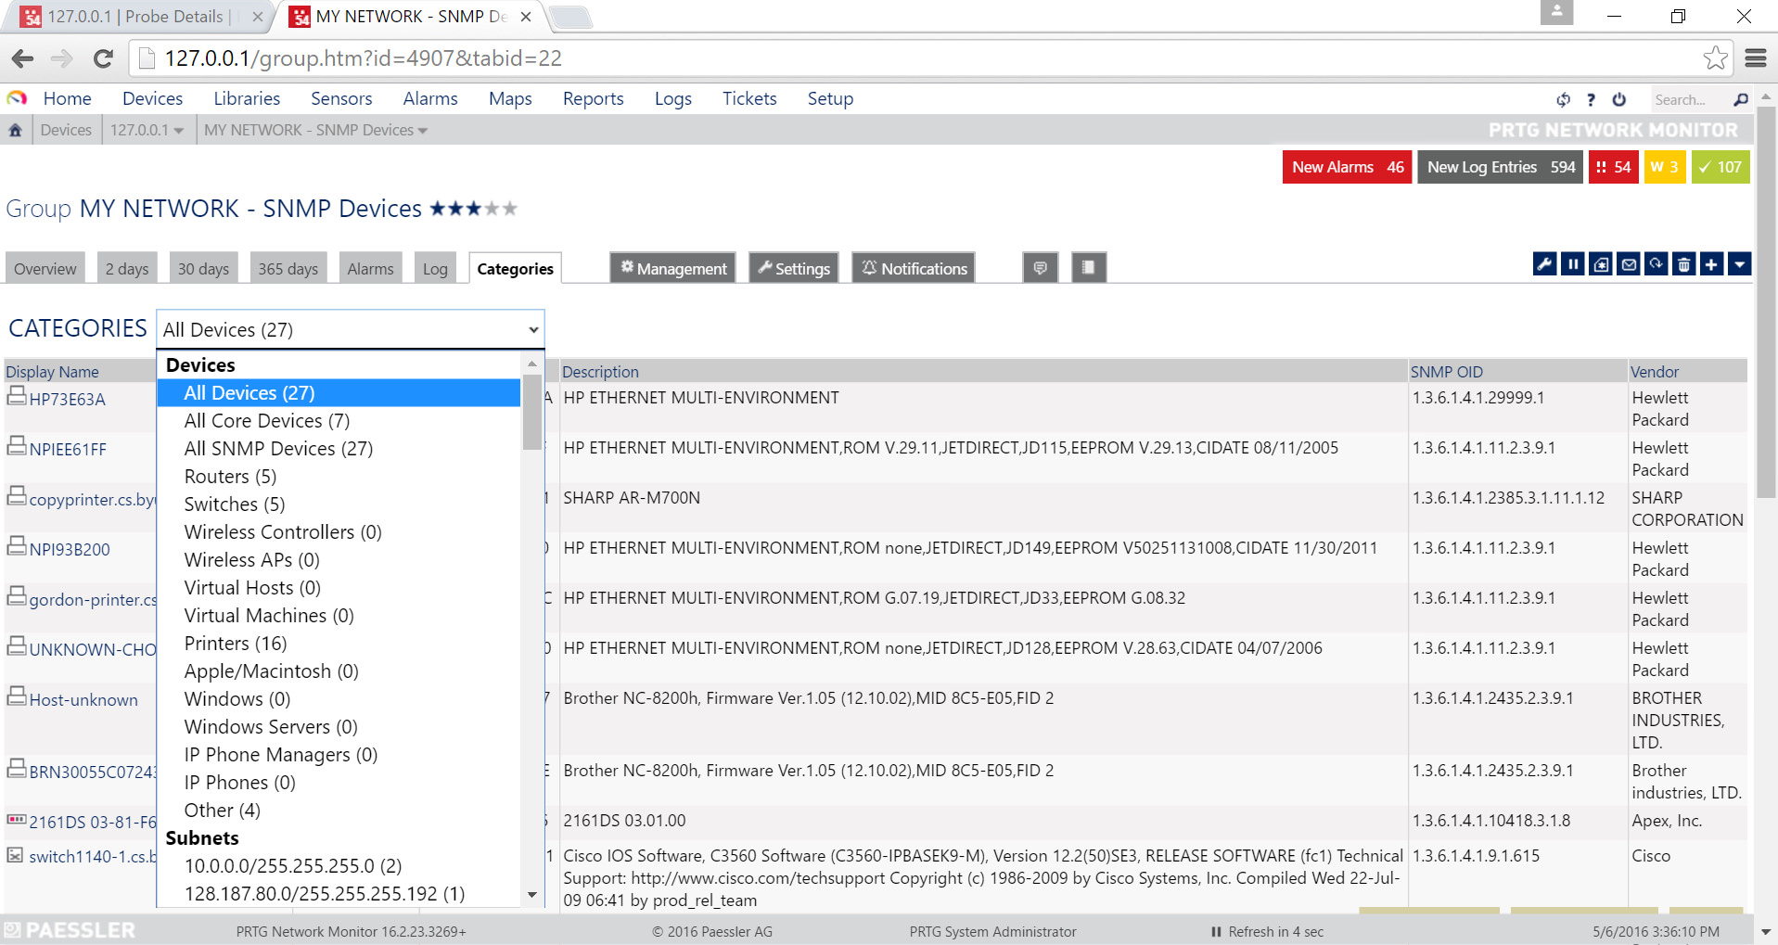Open the comments speech-bubble tab icon

coord(1040,268)
